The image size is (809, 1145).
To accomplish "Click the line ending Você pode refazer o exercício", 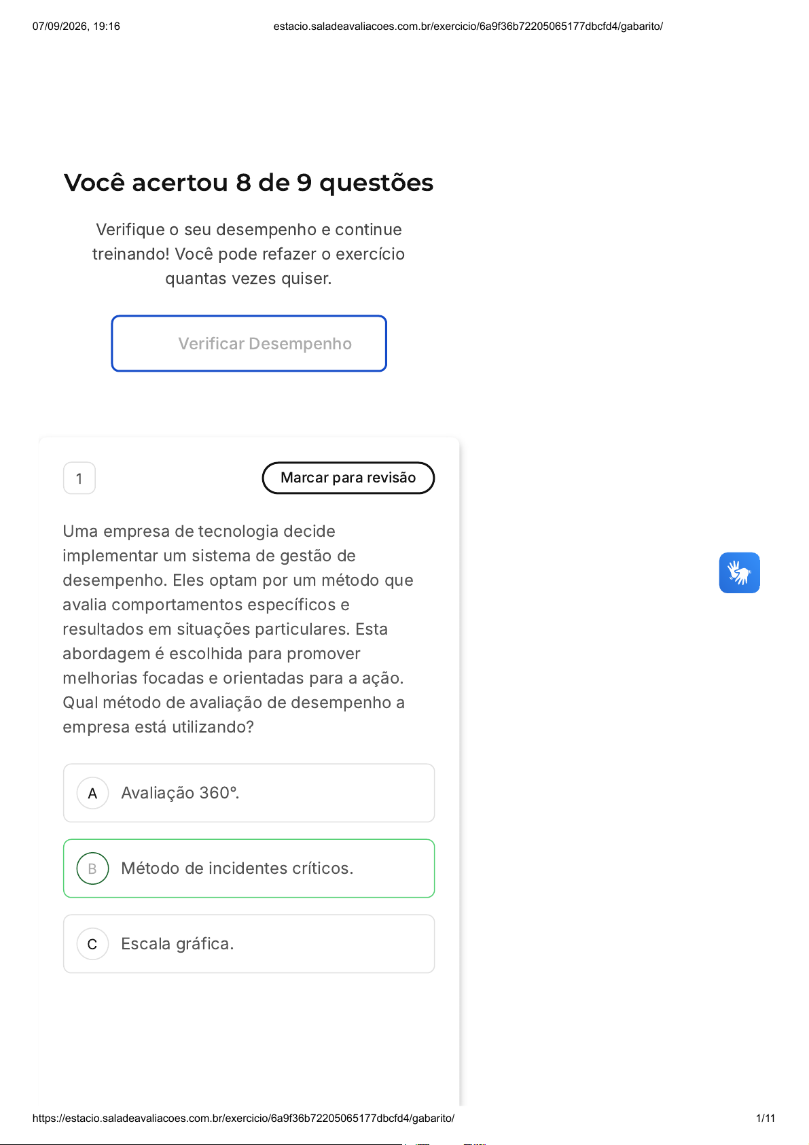I will [249, 254].
